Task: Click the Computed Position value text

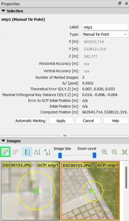Action: point(105,112)
